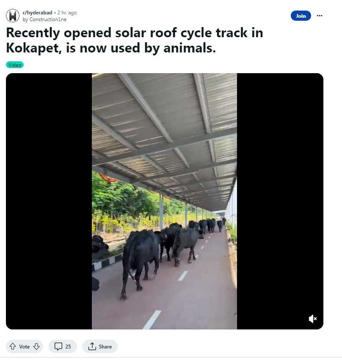This screenshot has width=342, height=362.
Task: Click the Vote label between arrows
Action: click(24, 346)
